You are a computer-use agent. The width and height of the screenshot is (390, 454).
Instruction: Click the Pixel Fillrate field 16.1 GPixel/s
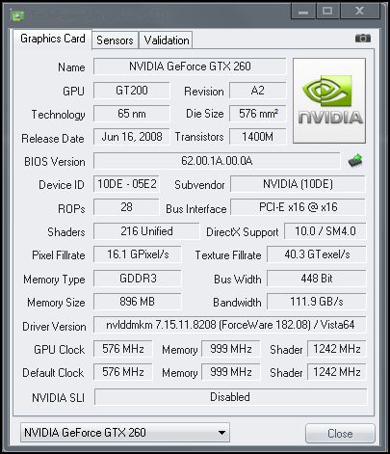pos(138,254)
